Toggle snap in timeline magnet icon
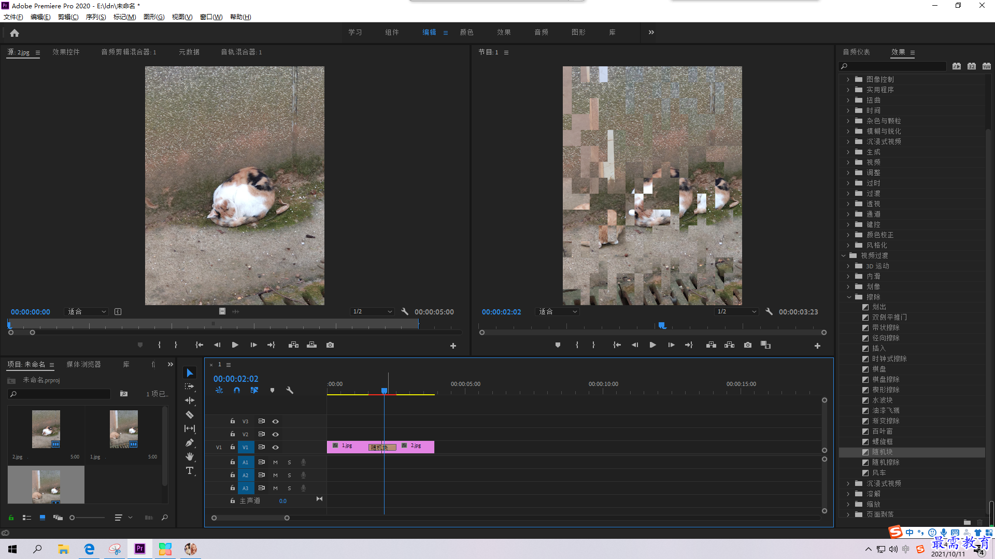 click(x=237, y=390)
